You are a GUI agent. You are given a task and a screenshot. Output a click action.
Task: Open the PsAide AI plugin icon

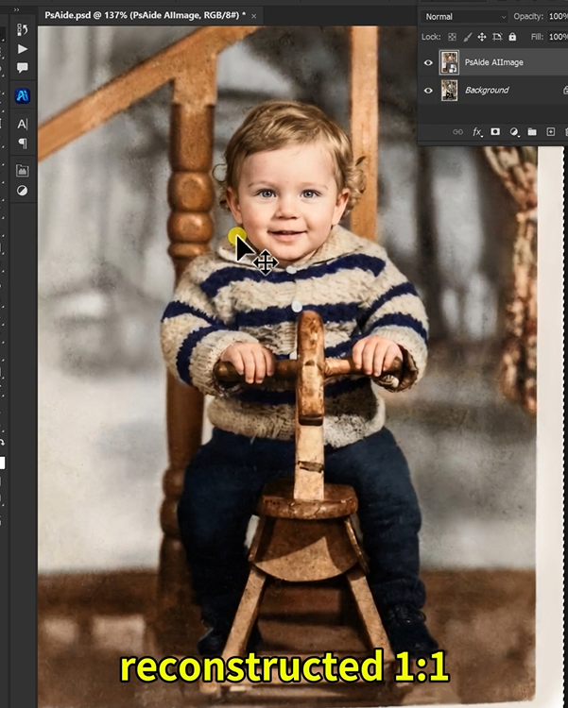[x=22, y=95]
